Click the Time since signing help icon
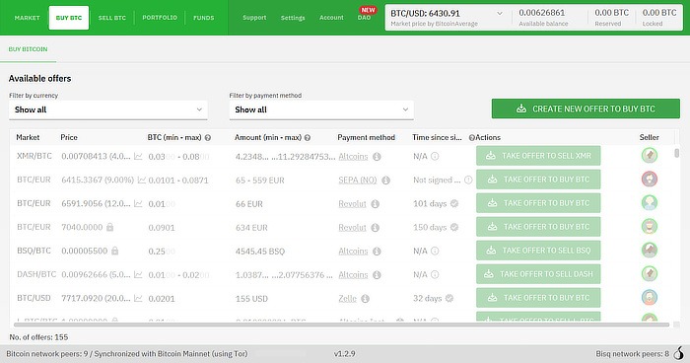The width and height of the screenshot is (690, 363). click(x=471, y=138)
